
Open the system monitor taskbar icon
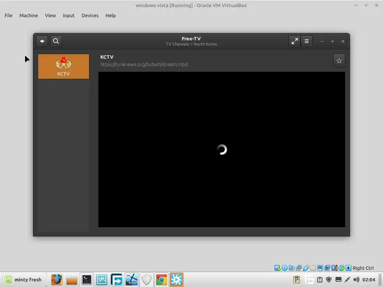pyautogui.click(x=101, y=280)
